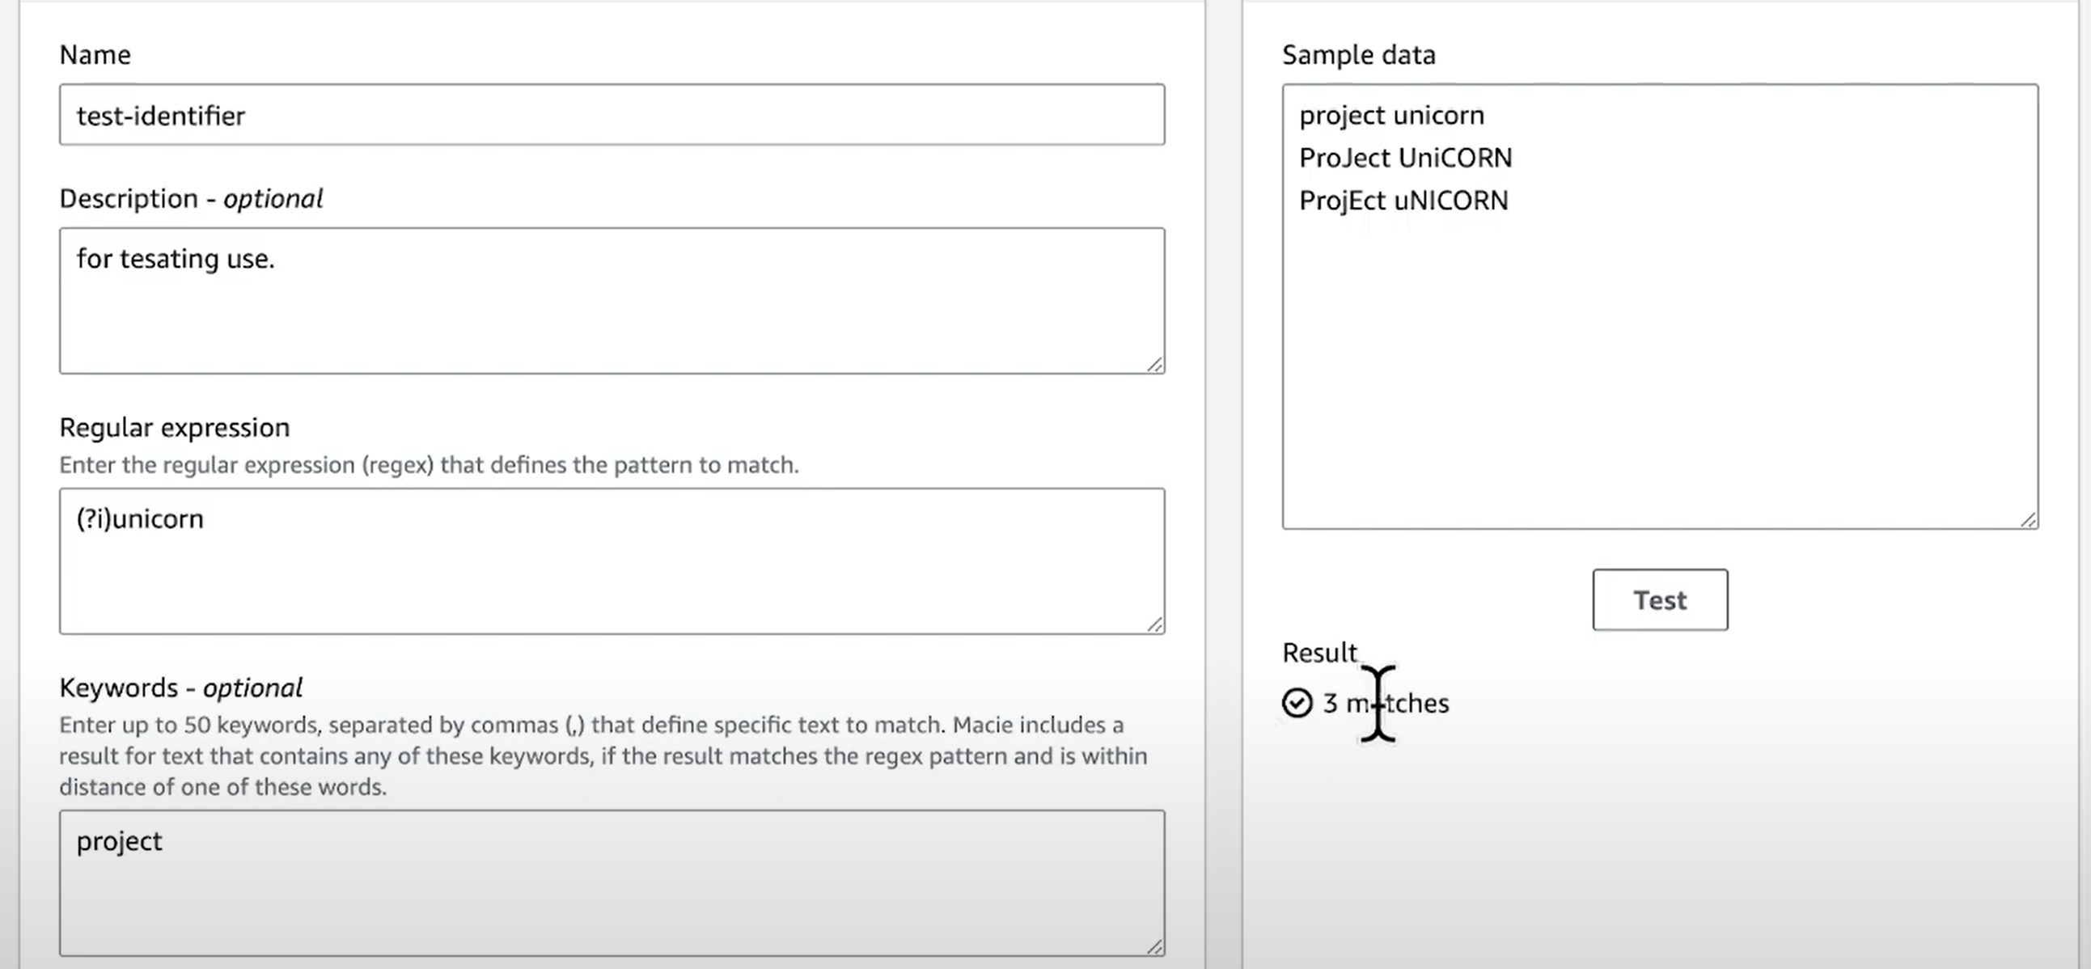Click the 'for tesating use.' description text
Image resolution: width=2091 pixels, height=969 pixels.
click(x=176, y=259)
